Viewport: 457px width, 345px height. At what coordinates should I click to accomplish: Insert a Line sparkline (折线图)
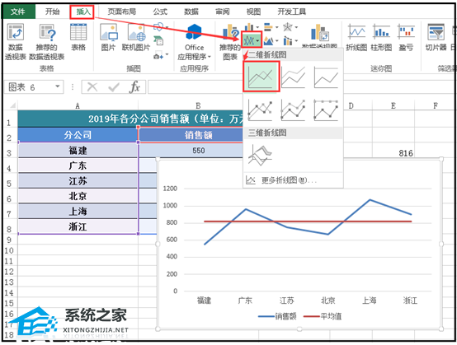tap(356, 37)
